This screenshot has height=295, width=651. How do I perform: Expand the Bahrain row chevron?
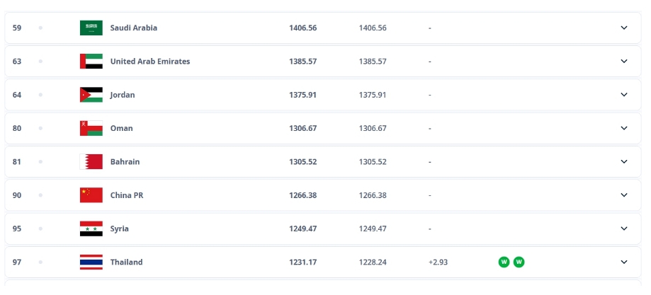624,161
